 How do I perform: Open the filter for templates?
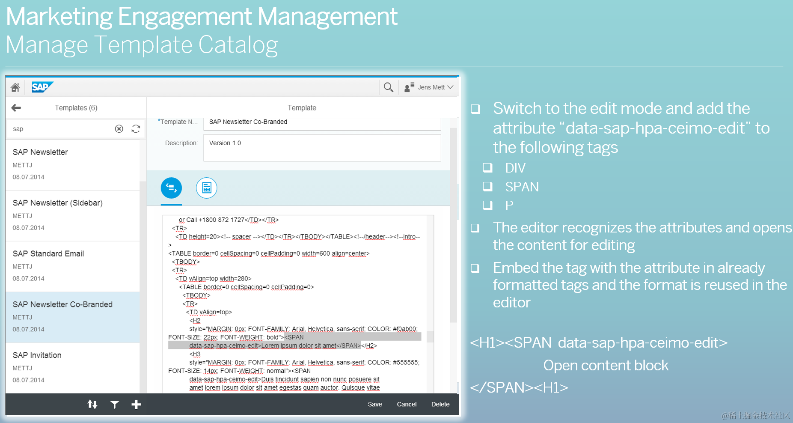pos(115,404)
